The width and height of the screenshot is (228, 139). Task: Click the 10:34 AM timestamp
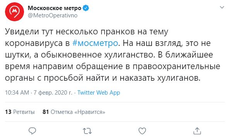[17, 93]
